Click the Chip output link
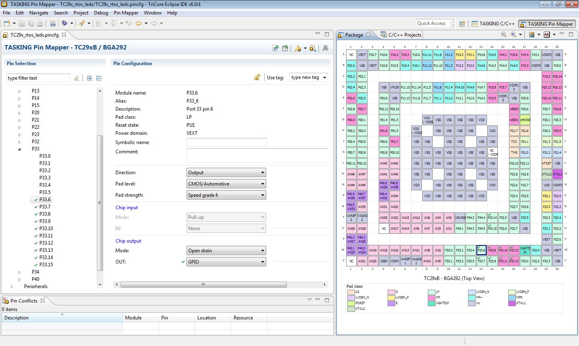Image resolution: width=579 pixels, height=346 pixels. click(128, 241)
